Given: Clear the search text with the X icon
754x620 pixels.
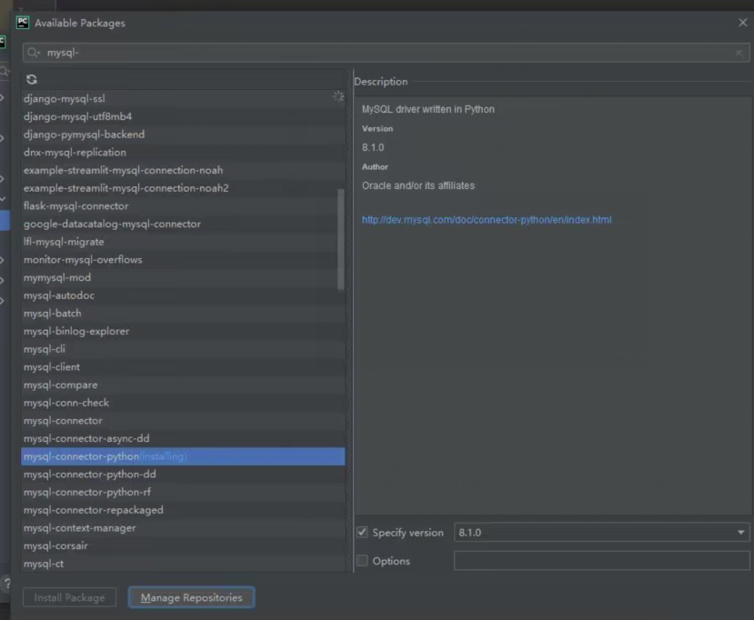Looking at the screenshot, I should tap(739, 53).
